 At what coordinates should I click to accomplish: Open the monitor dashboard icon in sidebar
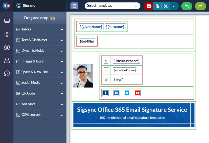[7, 21]
